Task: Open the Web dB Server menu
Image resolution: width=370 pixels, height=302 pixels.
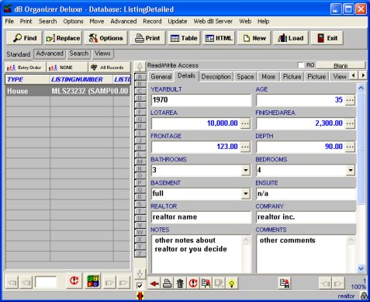Action: pyautogui.click(x=213, y=21)
